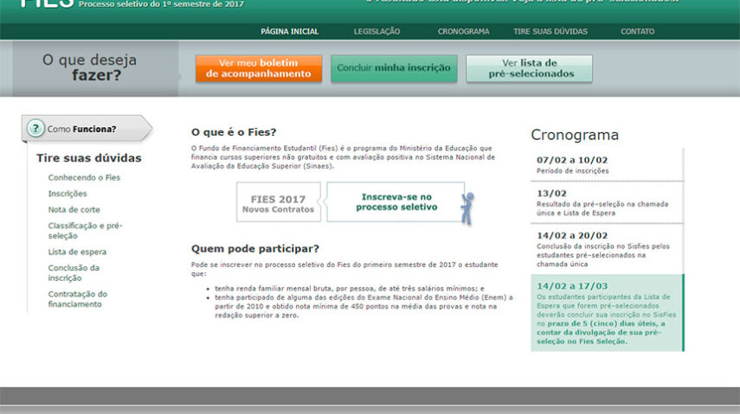740x414 pixels.
Task: Open the Classificação e pré-seleção link
Action: point(85,230)
